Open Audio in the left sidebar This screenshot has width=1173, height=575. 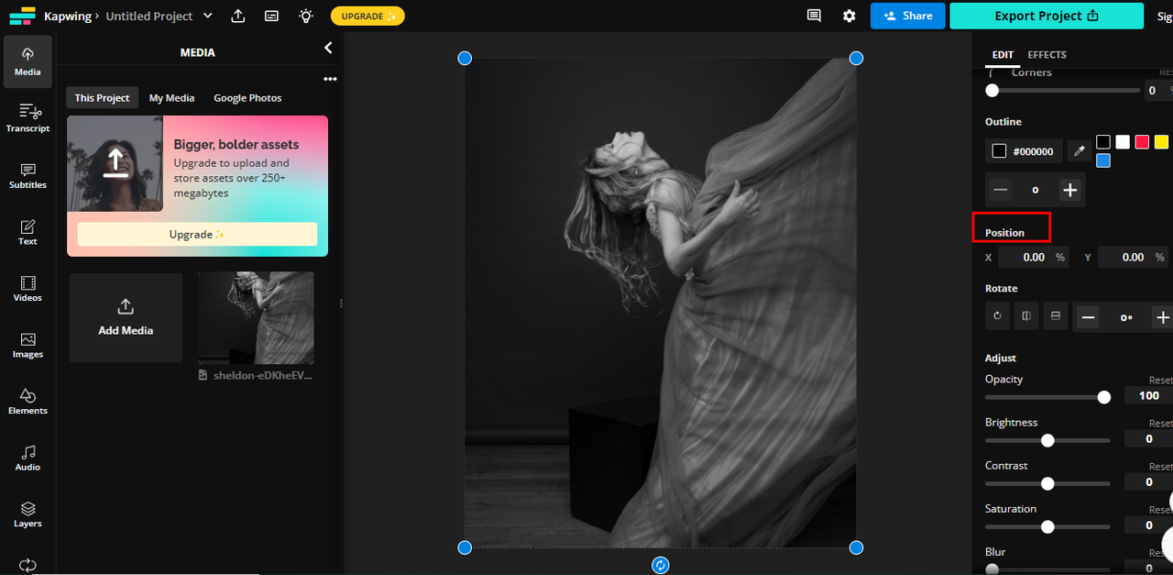click(x=27, y=458)
